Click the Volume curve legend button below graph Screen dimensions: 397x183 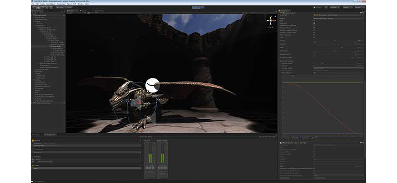pos(286,138)
